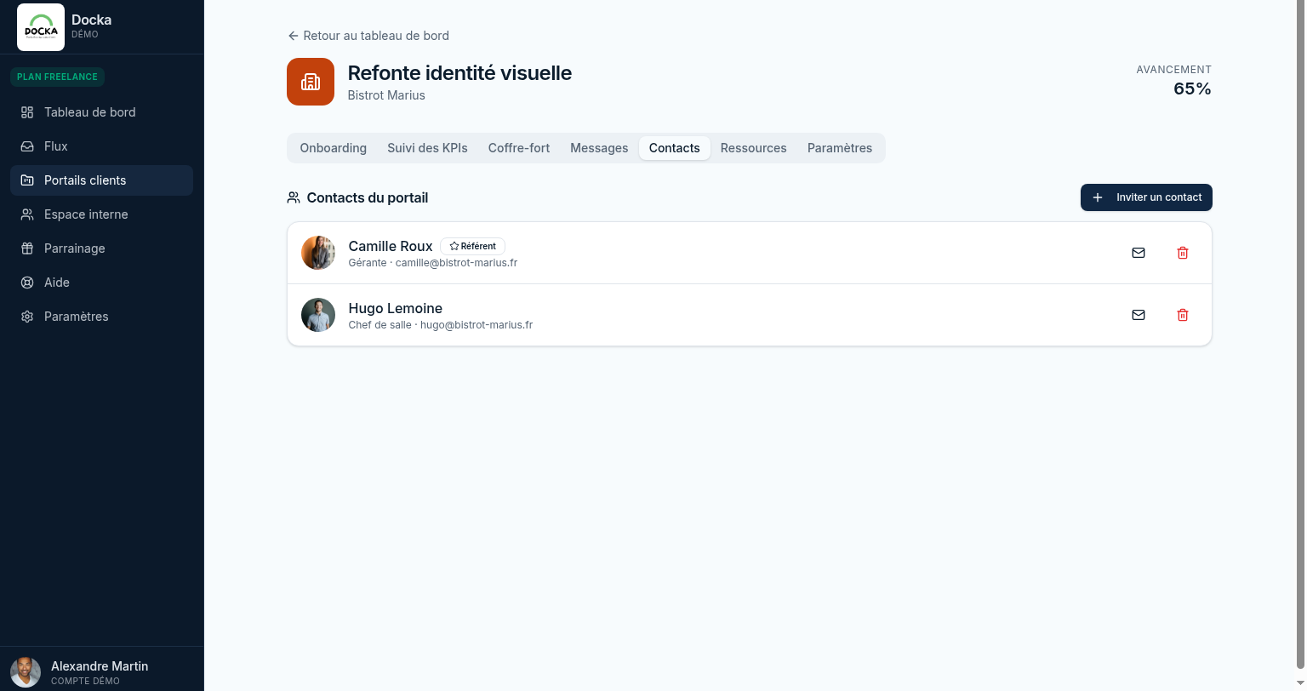
Task: Click the Parrainage gift icon
Action: point(27,248)
